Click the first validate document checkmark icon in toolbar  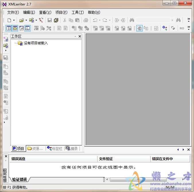[59, 28]
